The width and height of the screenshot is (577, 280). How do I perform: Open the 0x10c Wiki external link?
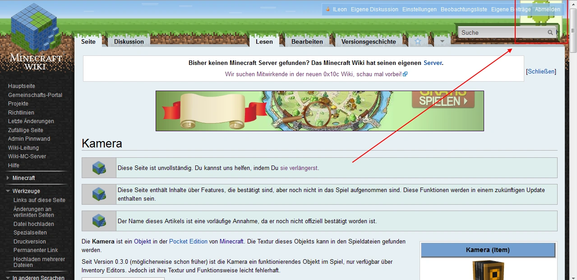coord(316,74)
